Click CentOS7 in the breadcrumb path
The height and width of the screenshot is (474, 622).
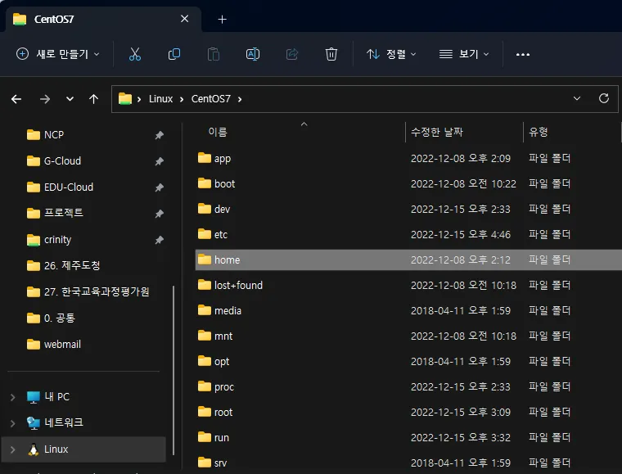click(x=210, y=99)
